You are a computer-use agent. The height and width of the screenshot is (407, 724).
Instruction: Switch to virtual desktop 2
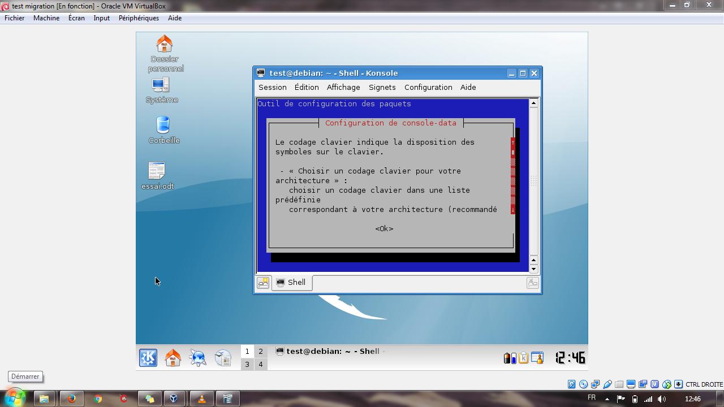click(261, 352)
